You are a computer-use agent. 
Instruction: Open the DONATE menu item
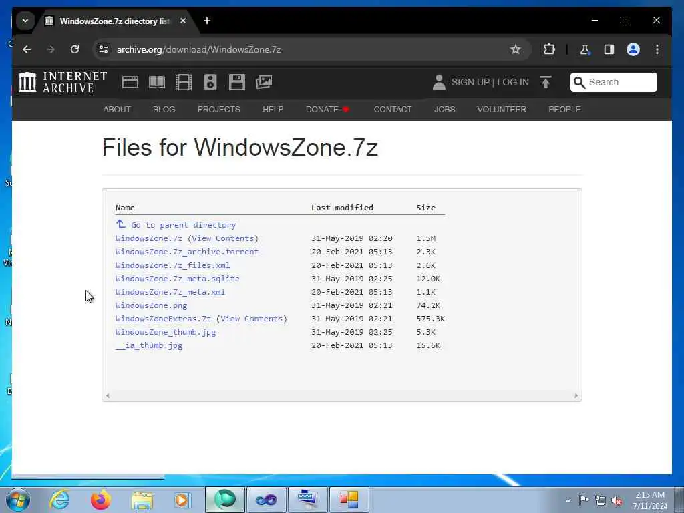pyautogui.click(x=327, y=109)
